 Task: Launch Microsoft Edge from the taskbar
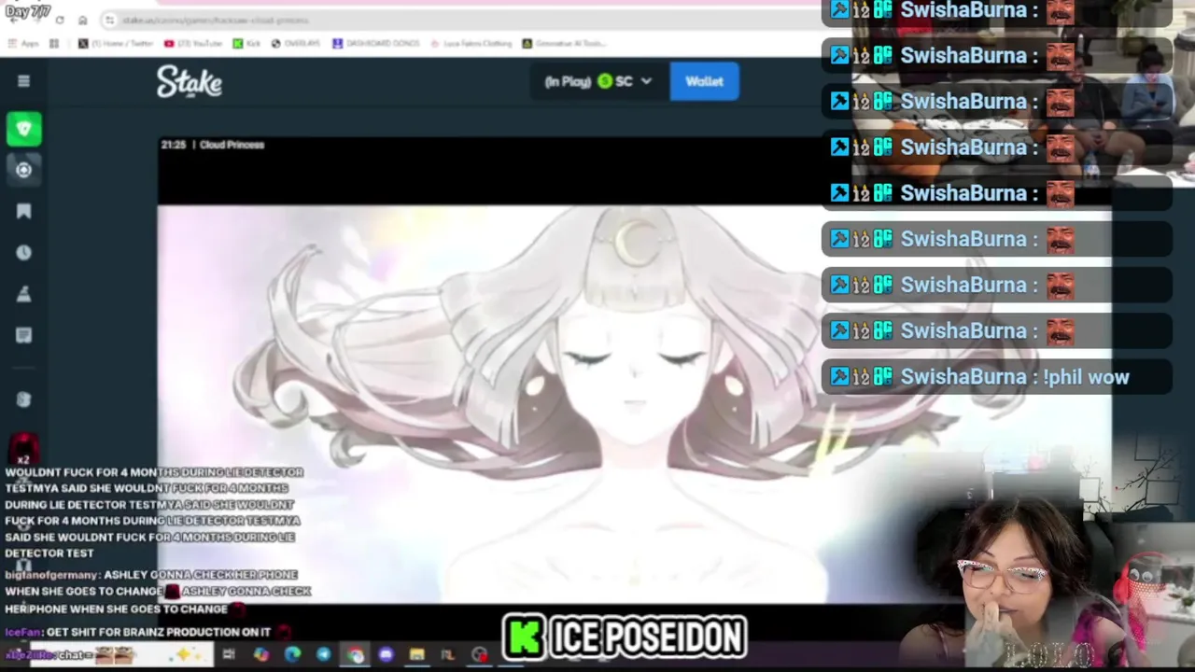click(x=292, y=655)
